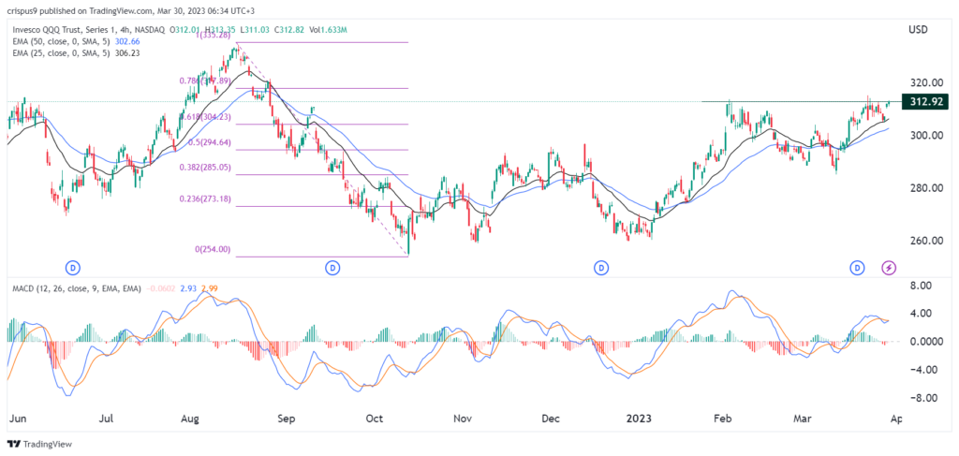Click the 280.00 price axis label
Image resolution: width=959 pixels, height=456 pixels.
924,187
